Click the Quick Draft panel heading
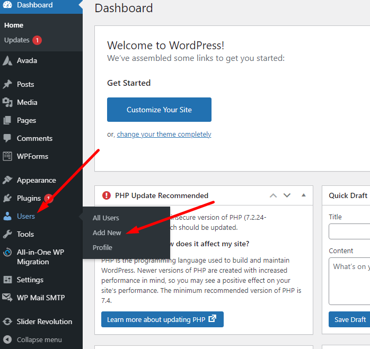 pyautogui.click(x=348, y=195)
